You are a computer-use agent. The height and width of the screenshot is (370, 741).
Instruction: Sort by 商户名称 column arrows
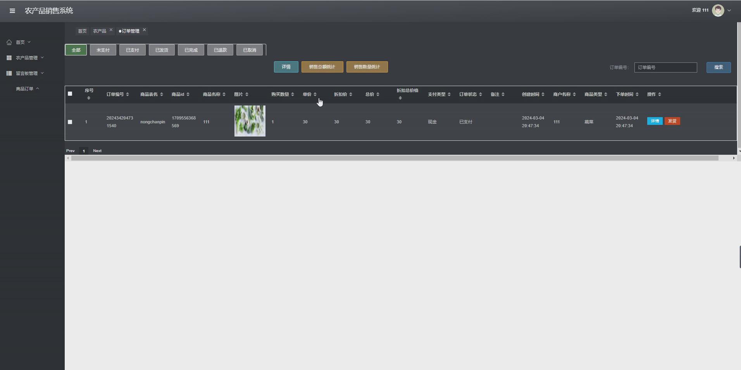tap(574, 94)
